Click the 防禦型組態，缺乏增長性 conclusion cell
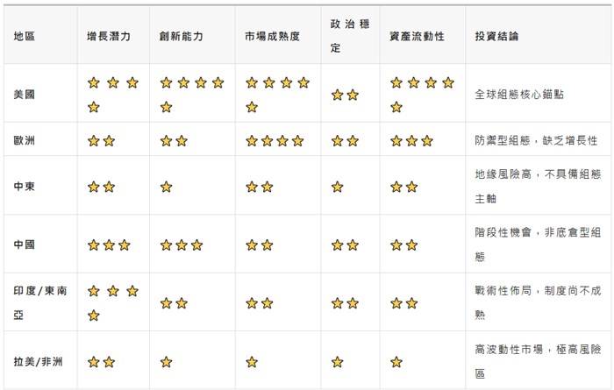Screen dimensions: 614x390 pos(535,140)
